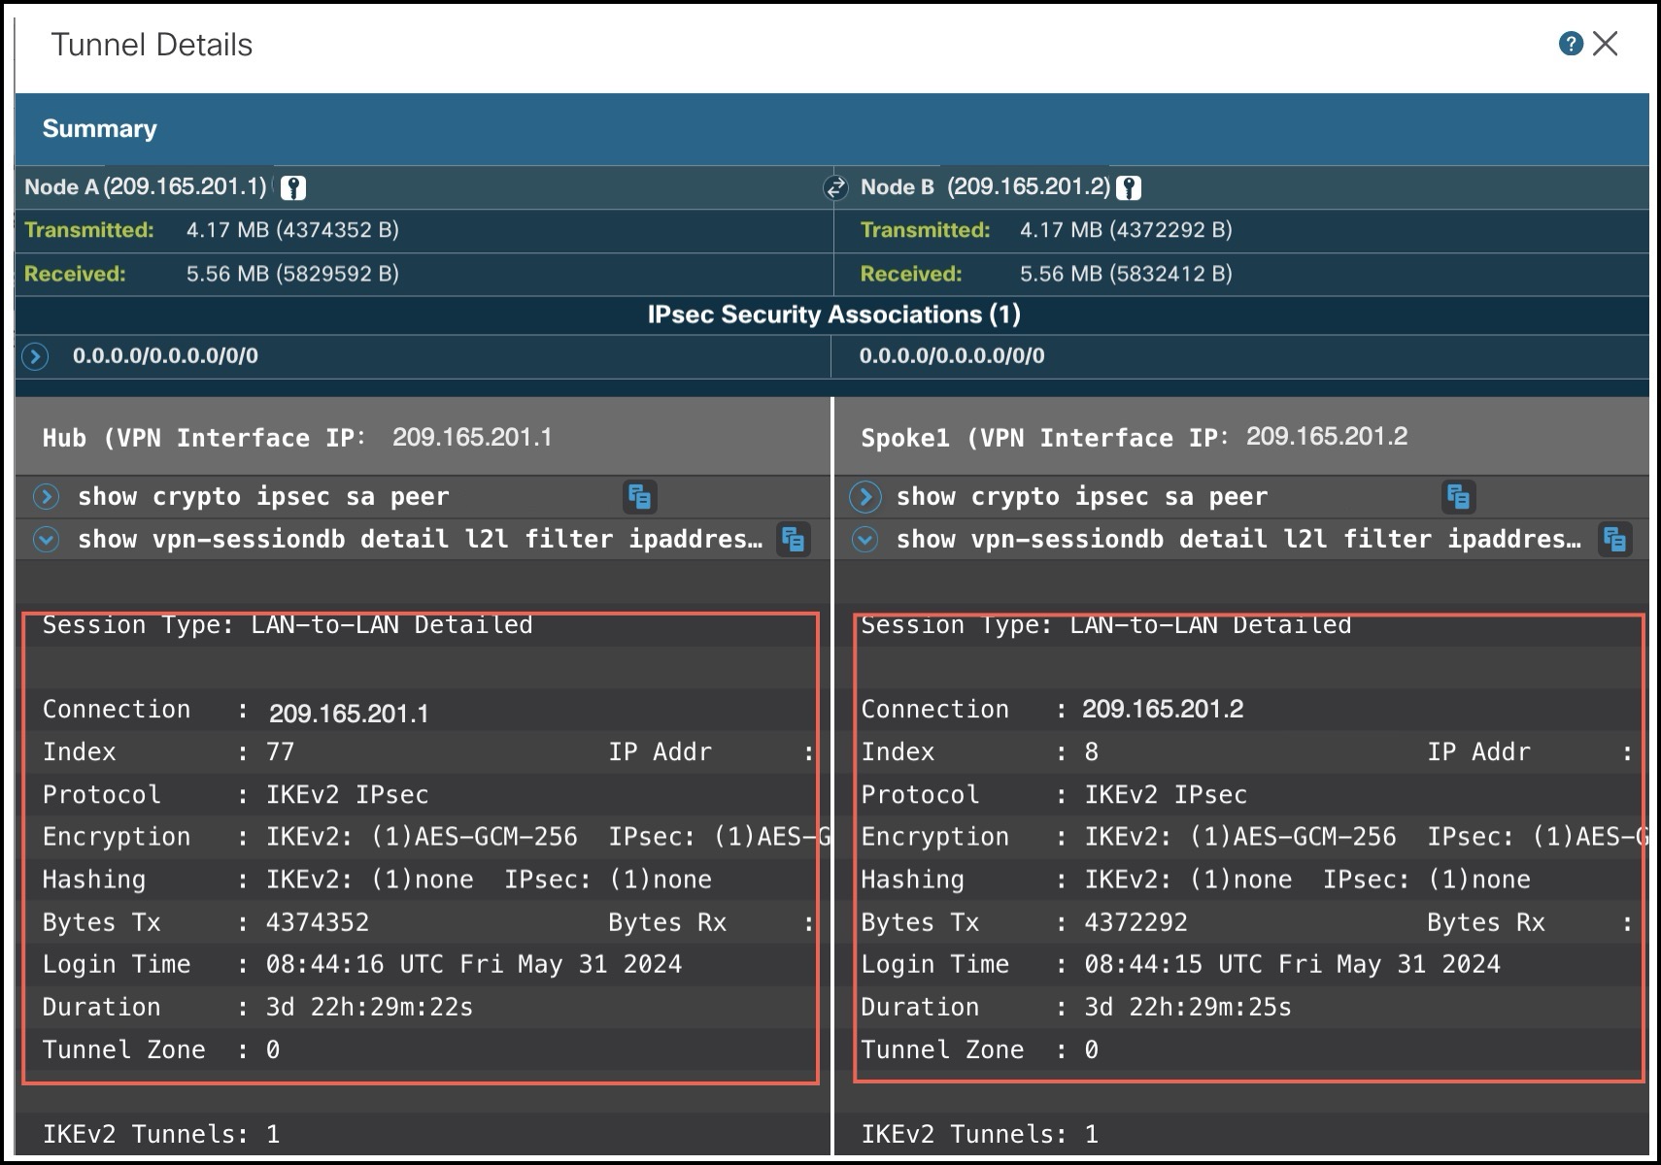
Task: Click the key icon beside Node A
Action: 293,187
